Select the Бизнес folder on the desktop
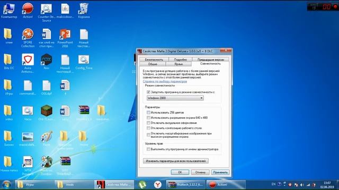The height and width of the screenshot is (190, 339). tap(8, 138)
